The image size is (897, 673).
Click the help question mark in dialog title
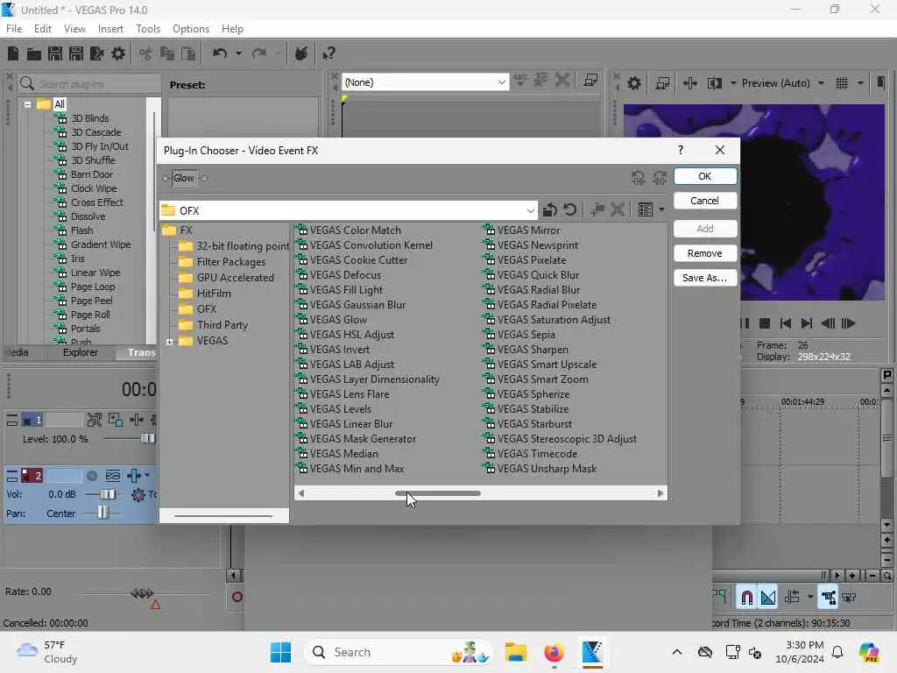tap(680, 150)
